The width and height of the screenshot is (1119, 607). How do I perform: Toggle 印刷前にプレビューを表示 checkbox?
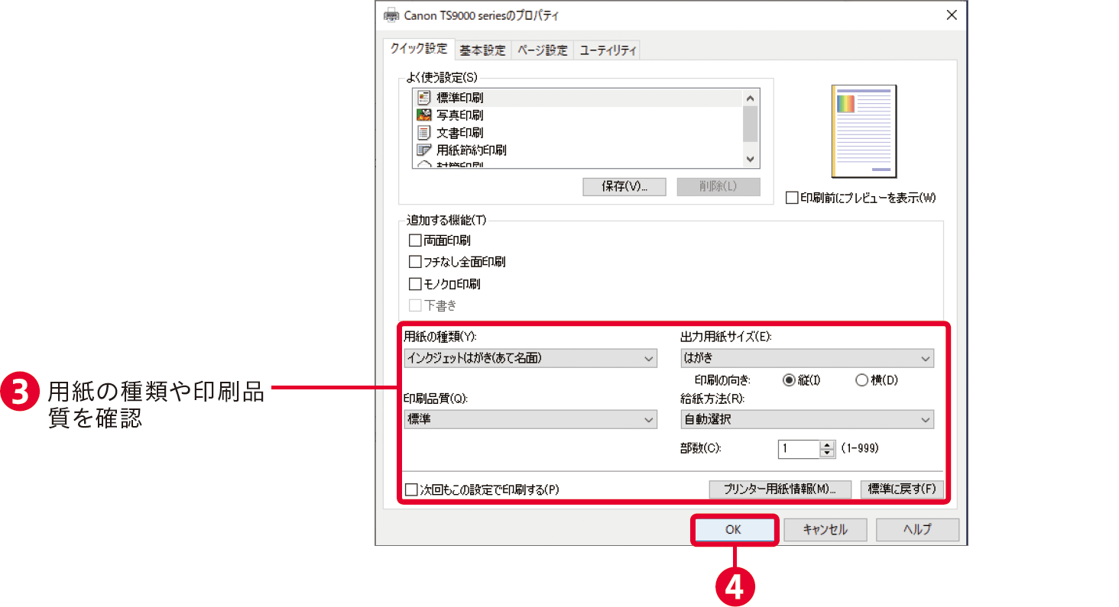click(793, 198)
